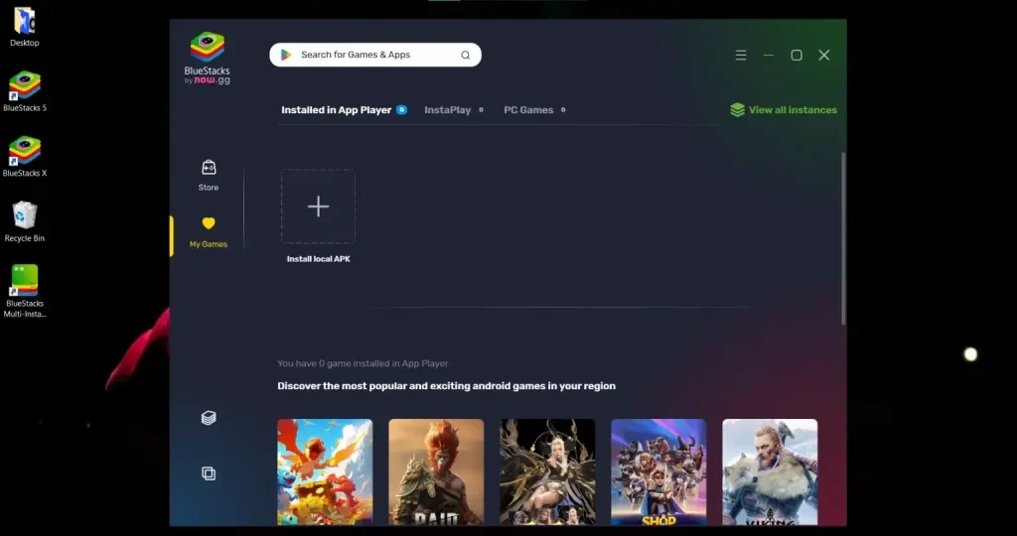The image size is (1017, 536).
Task: Open the RAID game thumbnail
Action: coord(436,471)
